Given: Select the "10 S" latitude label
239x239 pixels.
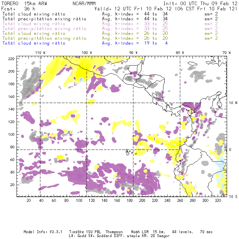Looking at the screenshot, I should click(233, 197).
